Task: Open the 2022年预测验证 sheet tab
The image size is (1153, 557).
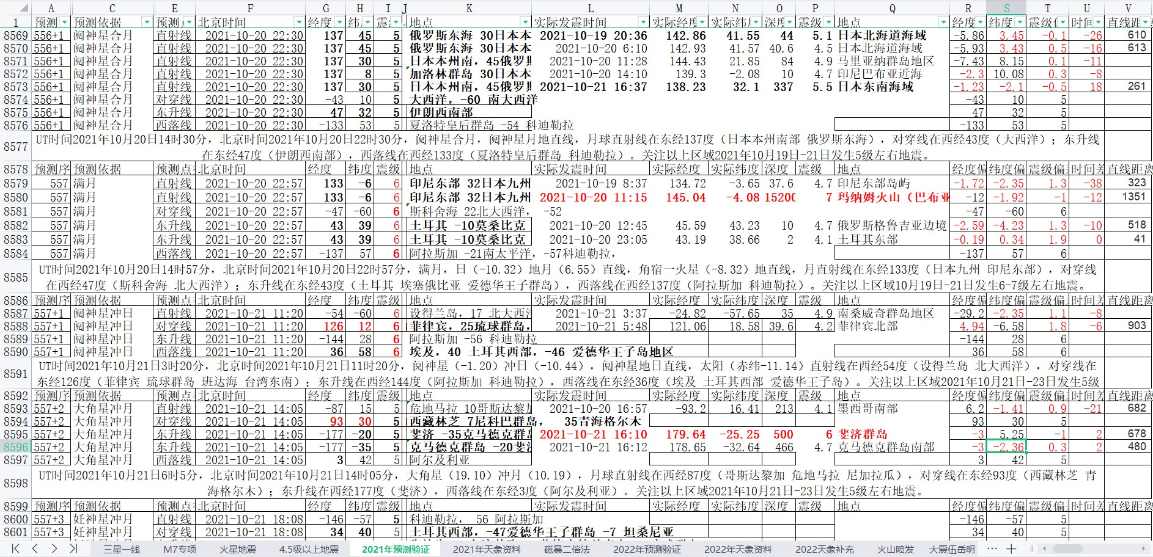Action: 647,549
